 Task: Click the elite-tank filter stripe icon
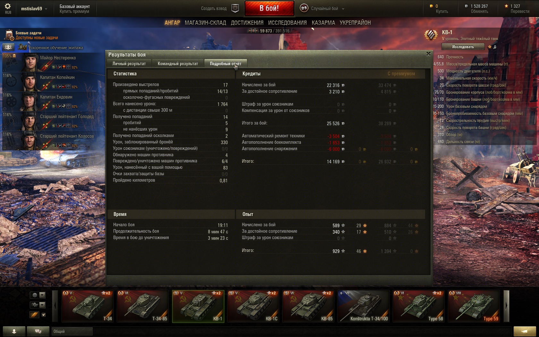click(34, 315)
